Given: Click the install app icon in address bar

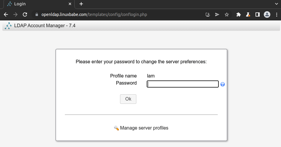Looking at the screenshot, I should click(207, 14).
